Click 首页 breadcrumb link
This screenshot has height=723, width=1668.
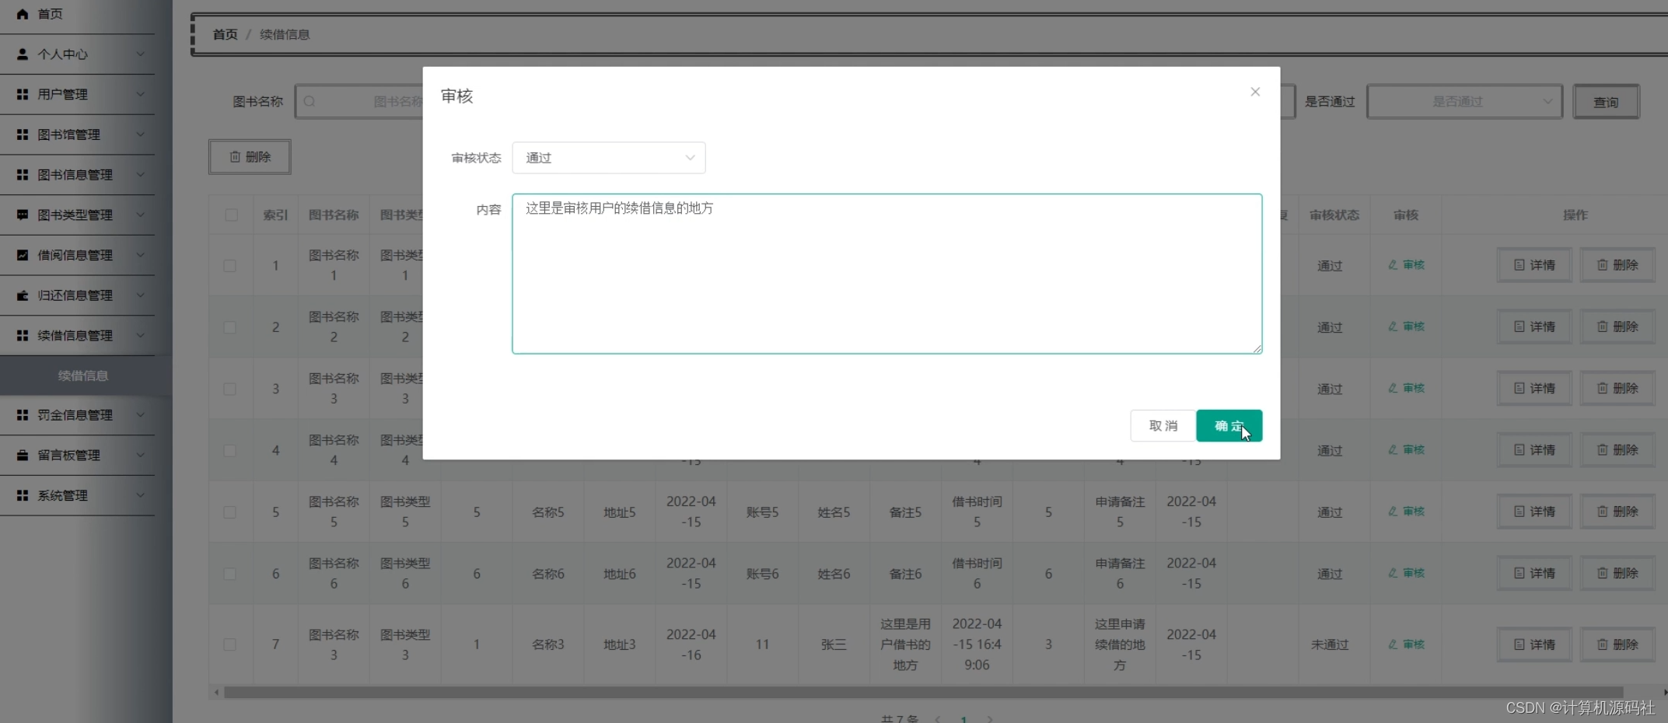[x=226, y=34]
